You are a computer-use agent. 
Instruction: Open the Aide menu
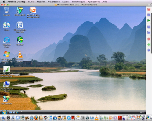(105, 2)
